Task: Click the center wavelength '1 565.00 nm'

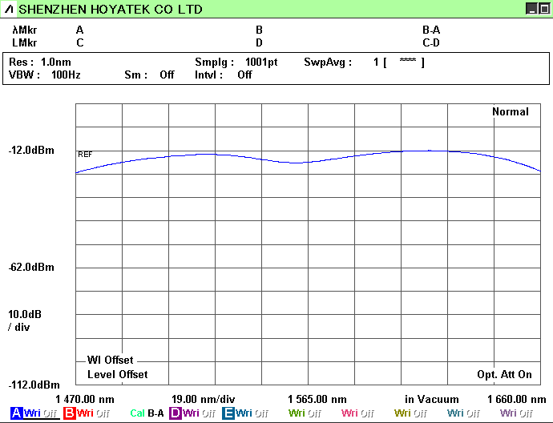Action: pos(317,400)
